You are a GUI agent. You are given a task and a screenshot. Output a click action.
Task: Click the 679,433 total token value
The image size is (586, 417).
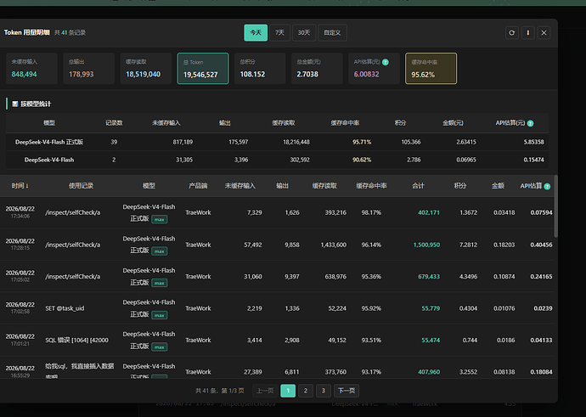[x=429, y=277]
